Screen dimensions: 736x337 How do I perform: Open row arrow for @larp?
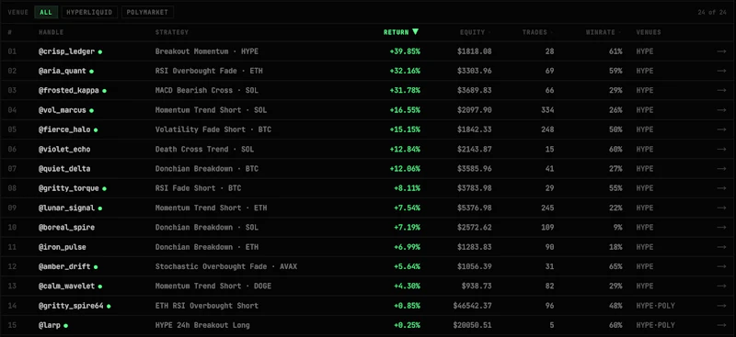[721, 325]
